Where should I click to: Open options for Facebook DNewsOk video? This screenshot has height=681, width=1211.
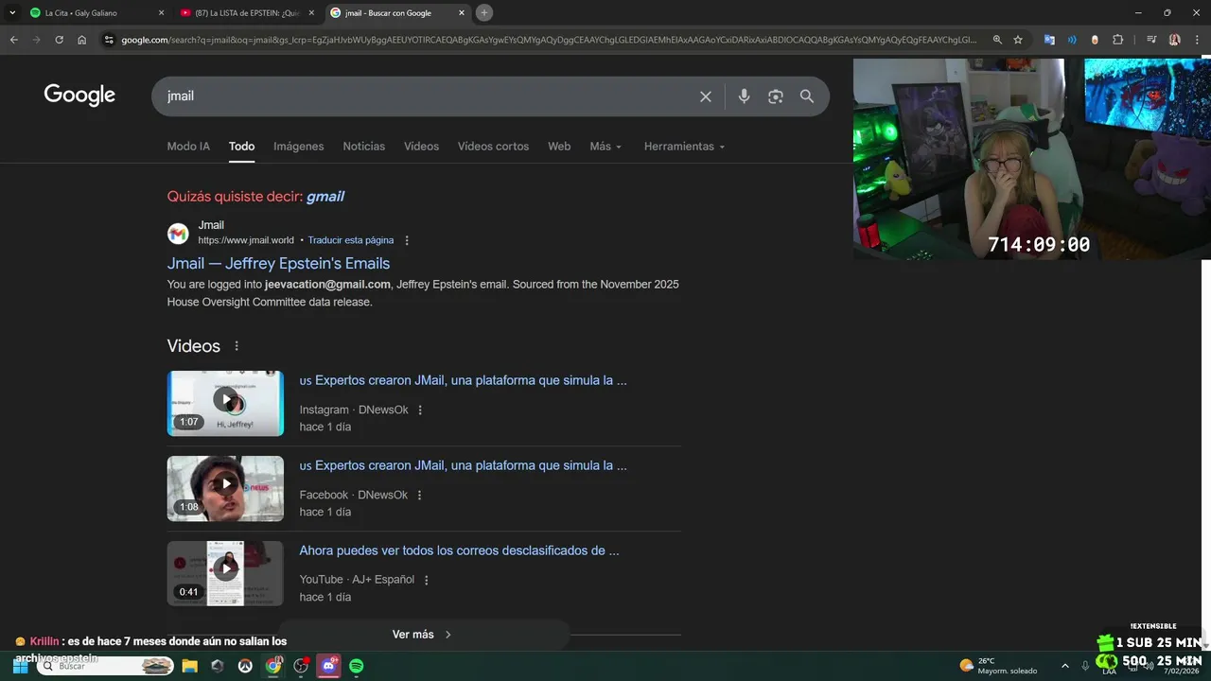420,496
